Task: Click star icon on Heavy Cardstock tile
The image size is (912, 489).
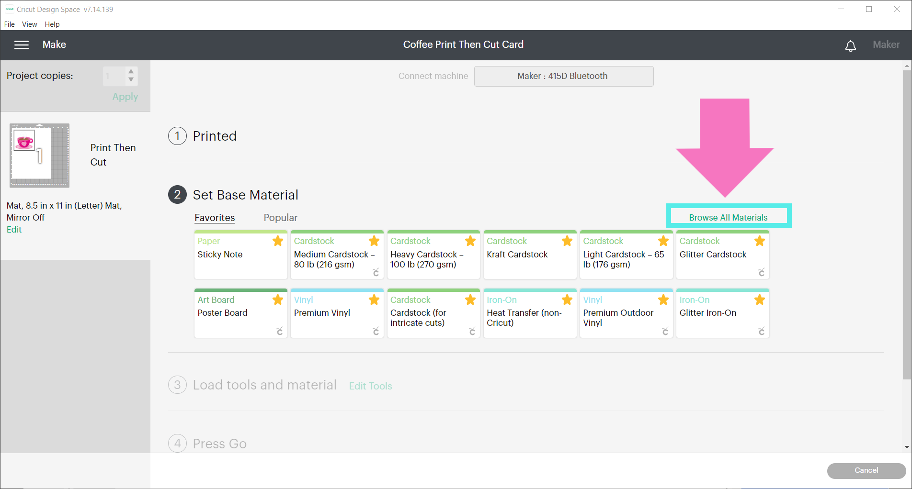Action: tap(470, 241)
